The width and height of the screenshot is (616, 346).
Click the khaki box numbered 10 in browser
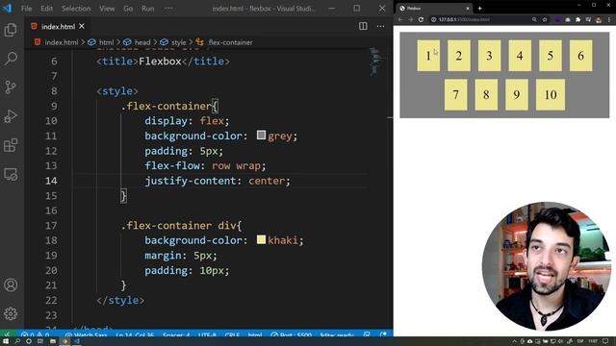coord(551,94)
